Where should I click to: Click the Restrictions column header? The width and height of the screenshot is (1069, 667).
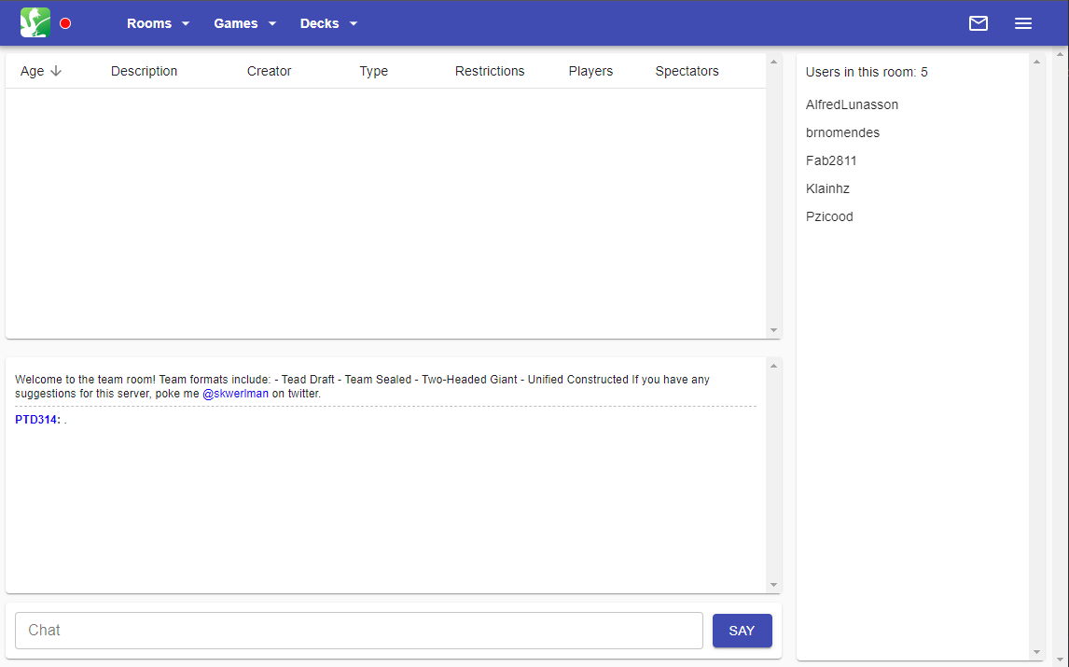[x=490, y=71]
